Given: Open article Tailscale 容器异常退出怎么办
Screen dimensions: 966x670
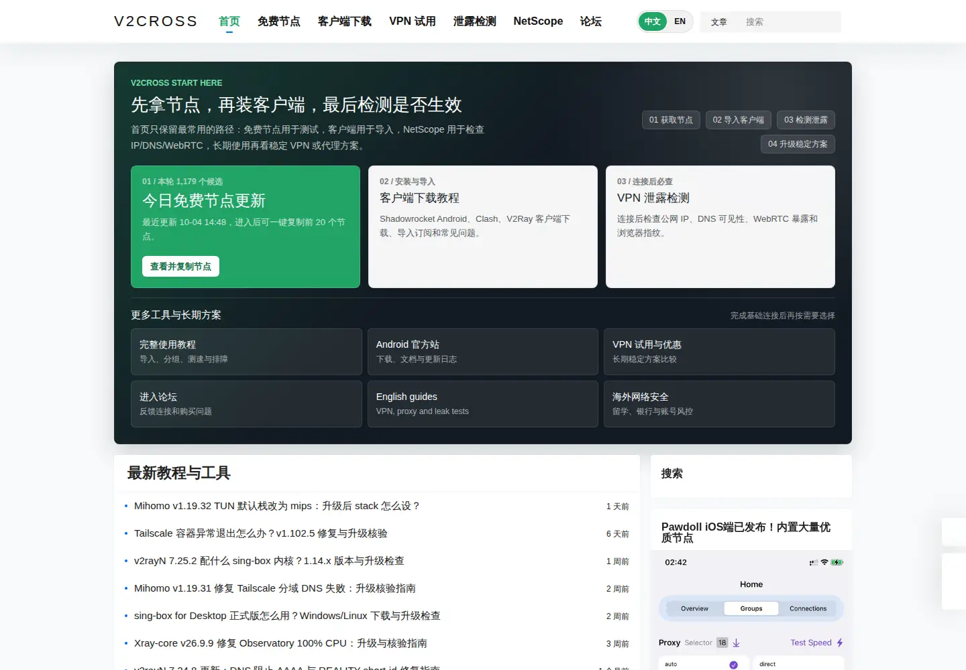Looking at the screenshot, I should tap(261, 533).
